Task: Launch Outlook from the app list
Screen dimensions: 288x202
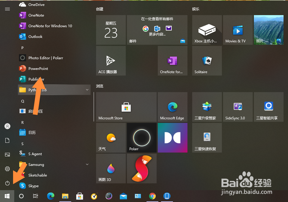Action: [54, 36]
